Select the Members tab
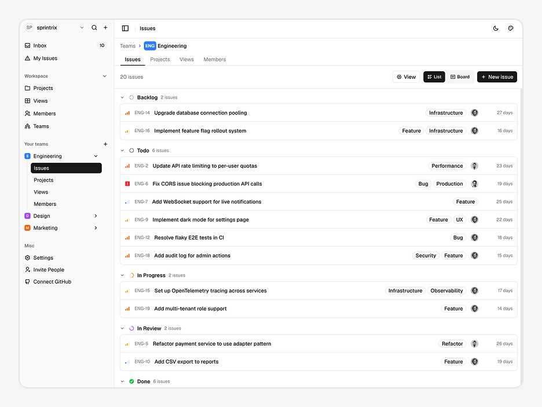 point(215,60)
